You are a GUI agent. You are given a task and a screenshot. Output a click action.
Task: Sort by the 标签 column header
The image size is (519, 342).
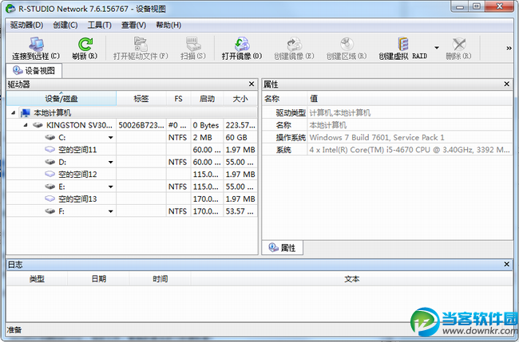(141, 99)
